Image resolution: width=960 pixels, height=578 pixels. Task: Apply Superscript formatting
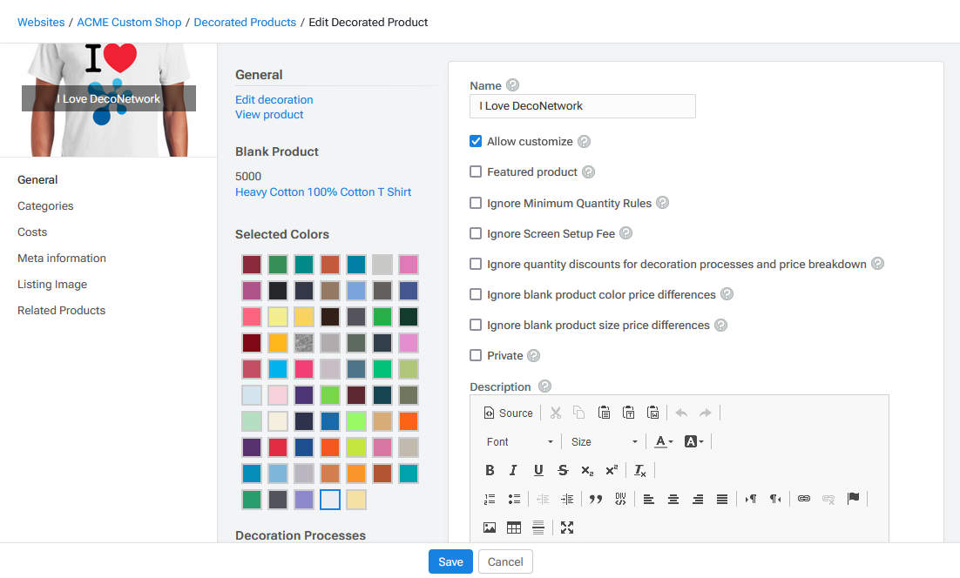point(612,470)
